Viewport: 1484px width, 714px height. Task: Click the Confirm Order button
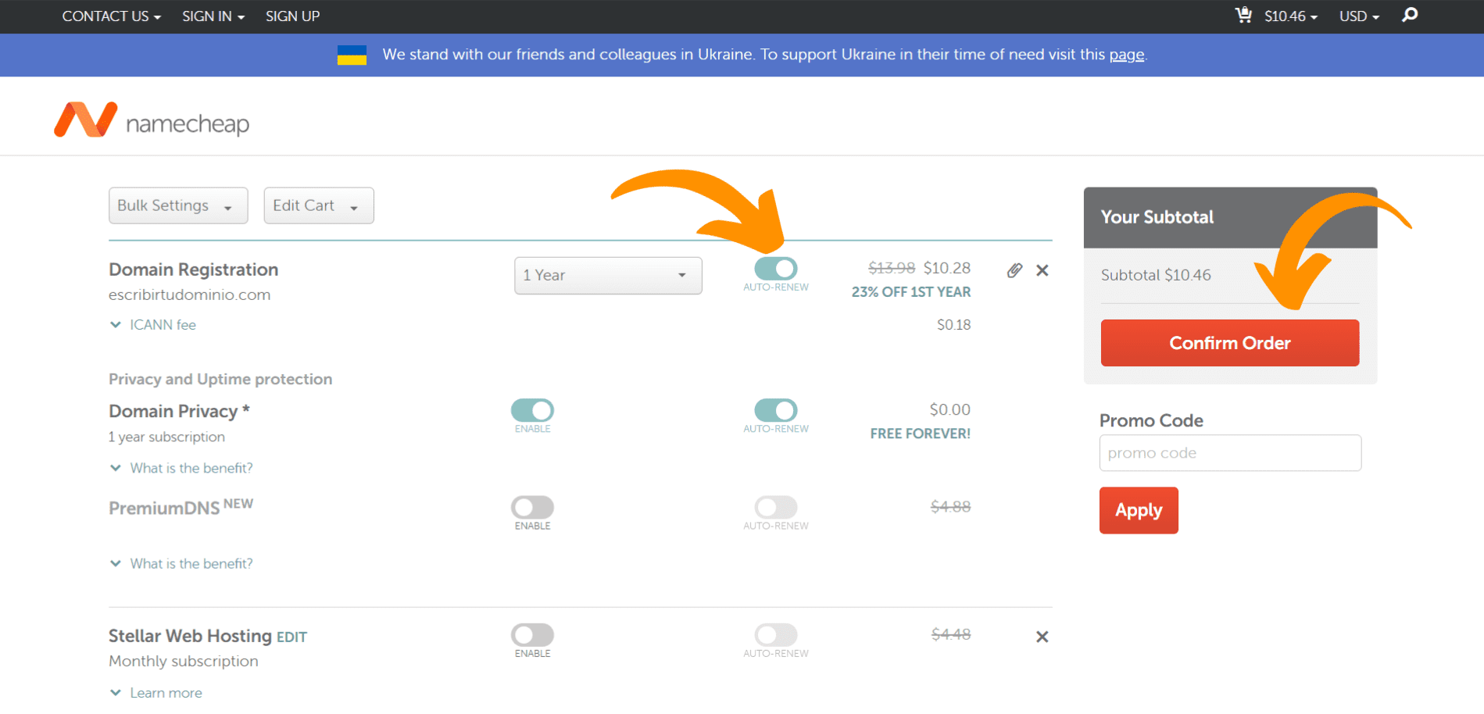click(1230, 343)
